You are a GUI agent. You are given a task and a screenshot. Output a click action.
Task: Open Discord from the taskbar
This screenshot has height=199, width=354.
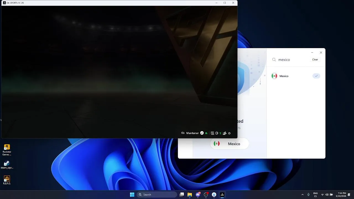[198, 195]
